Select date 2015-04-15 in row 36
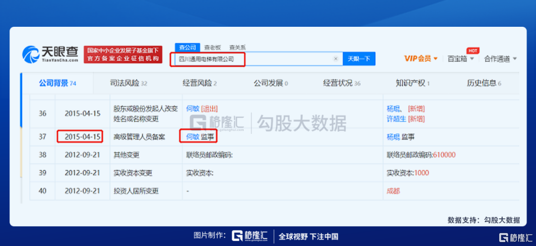Viewport: 536px width, 246px height. pos(83,114)
